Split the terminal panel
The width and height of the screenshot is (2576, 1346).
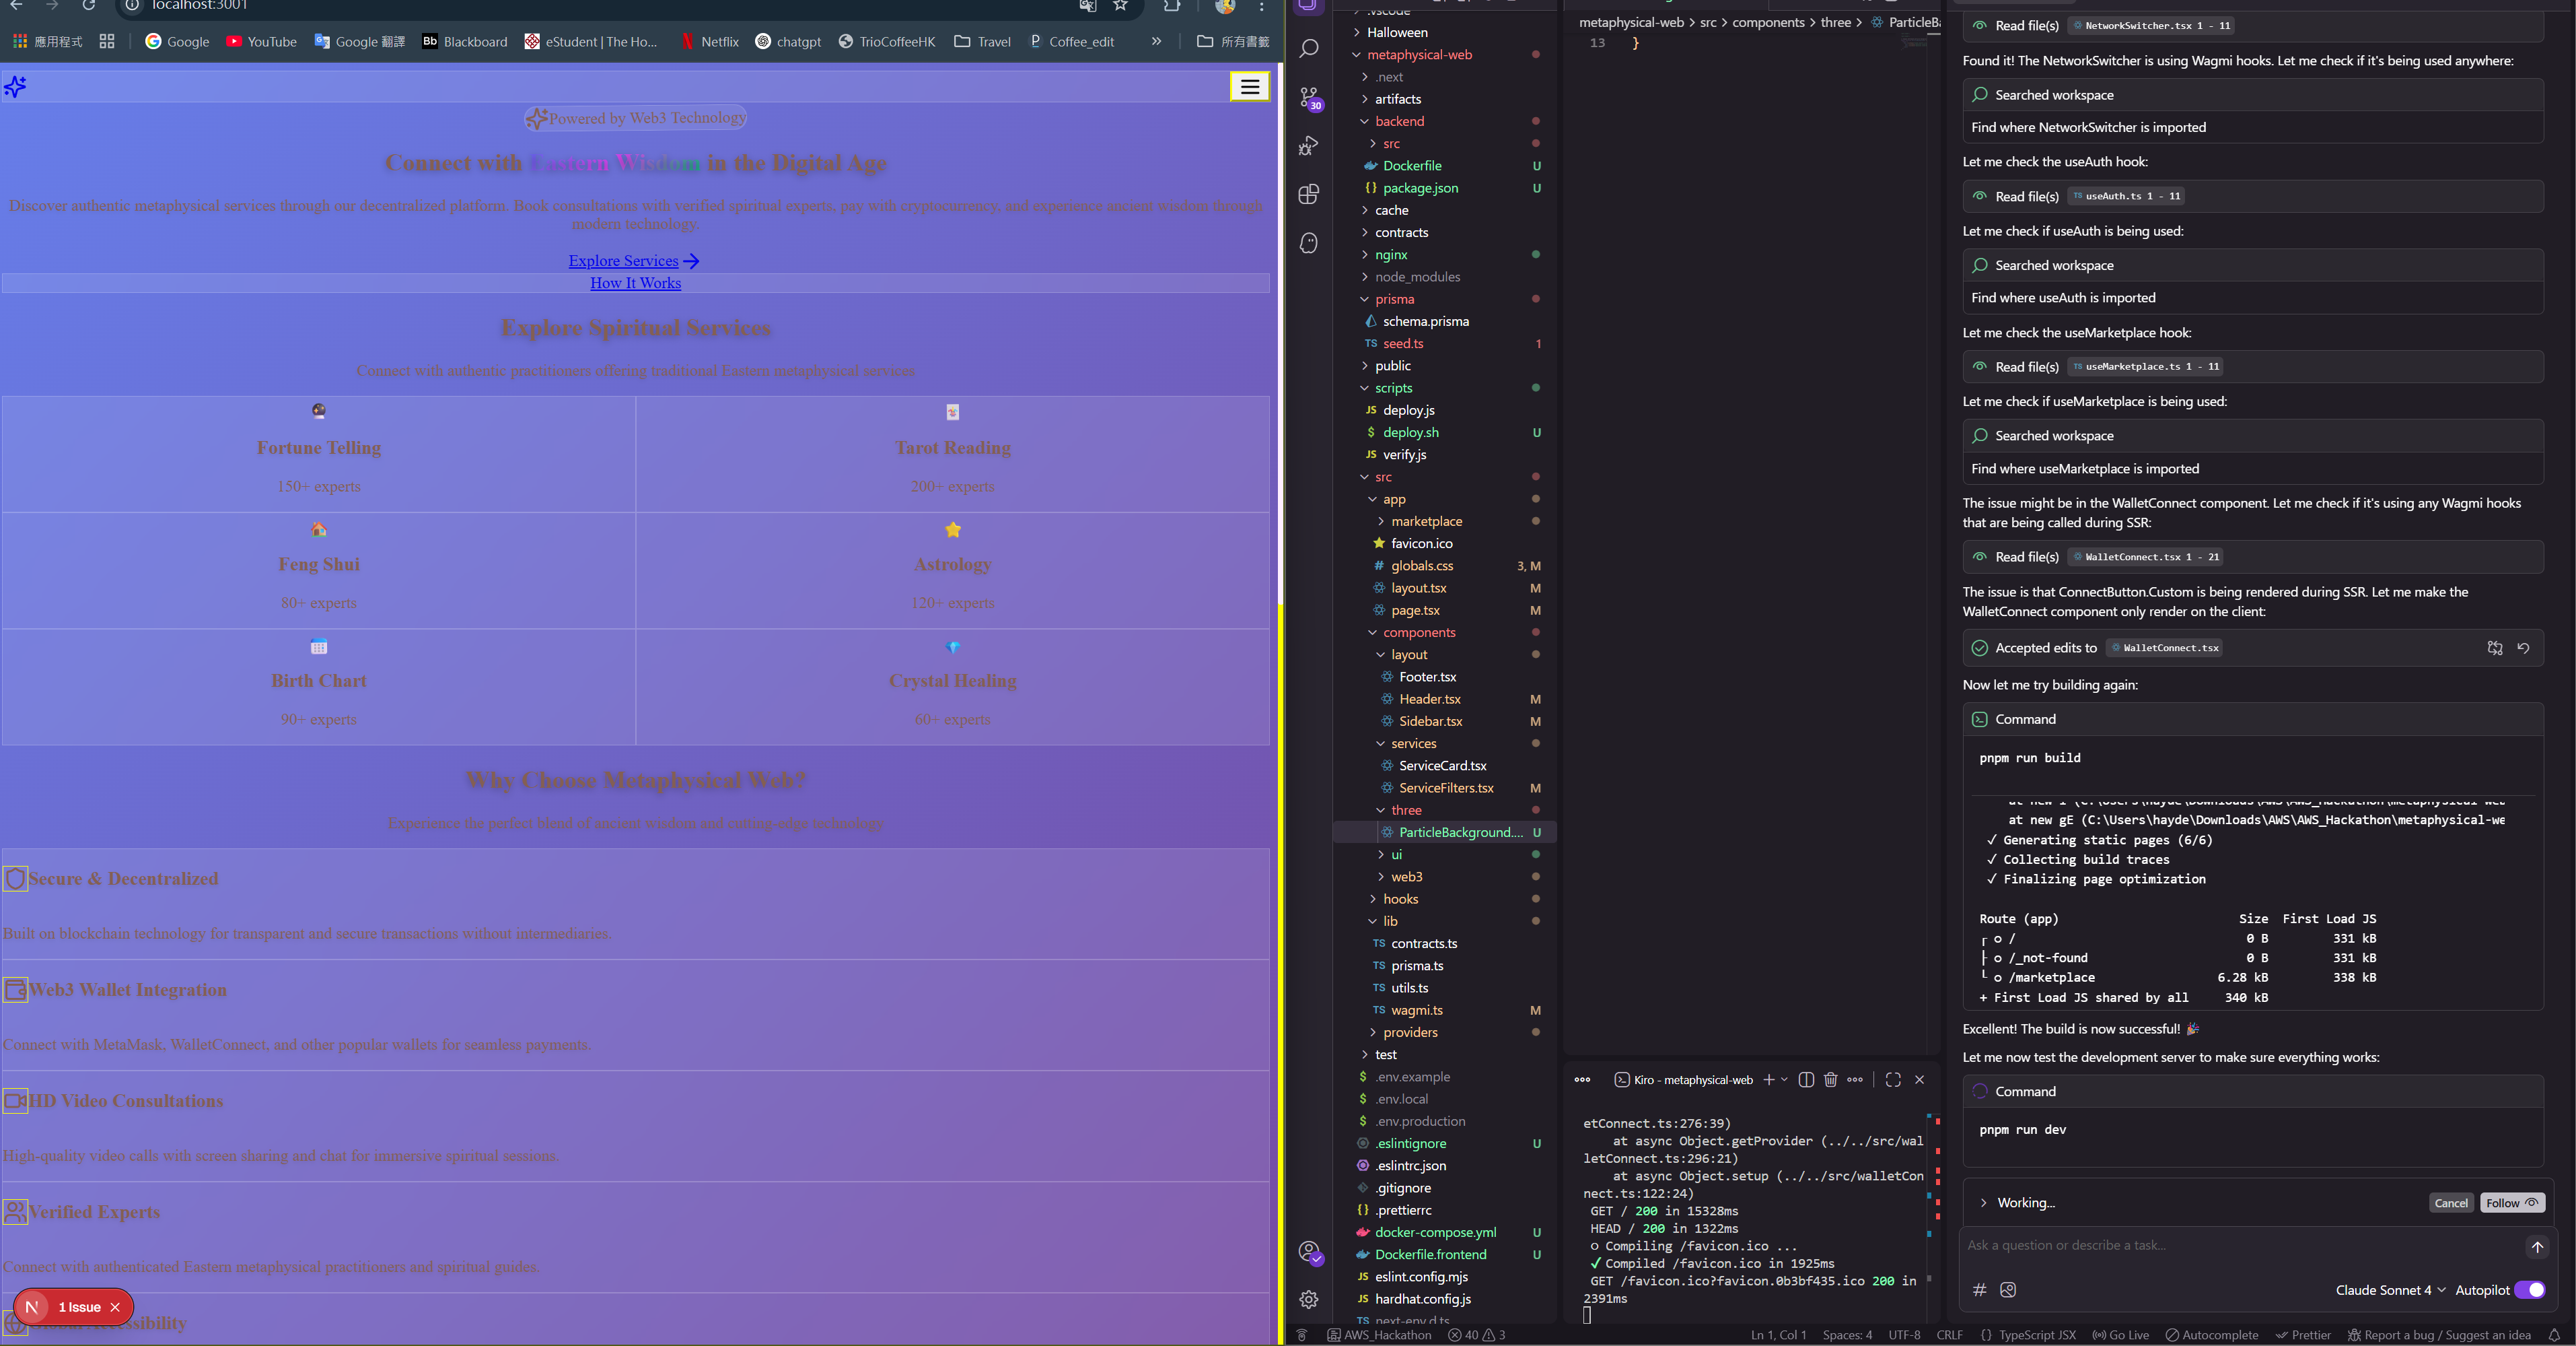1805,1080
